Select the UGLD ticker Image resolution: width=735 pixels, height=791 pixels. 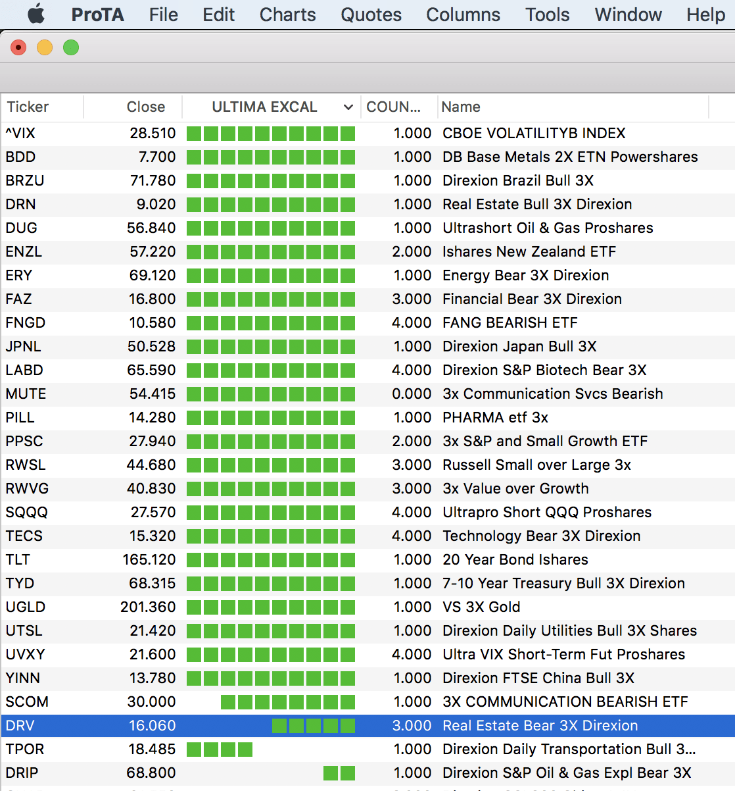pyautogui.click(x=26, y=607)
